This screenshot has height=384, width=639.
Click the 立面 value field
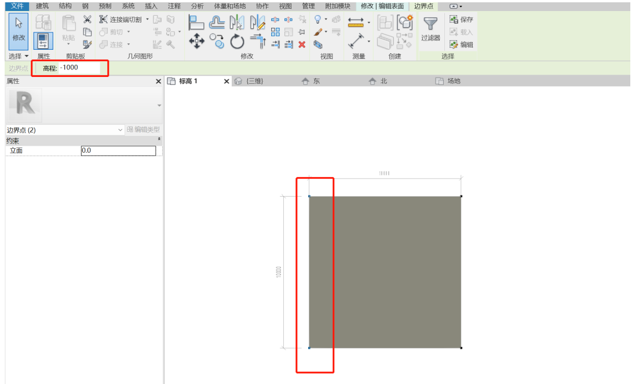click(x=118, y=150)
